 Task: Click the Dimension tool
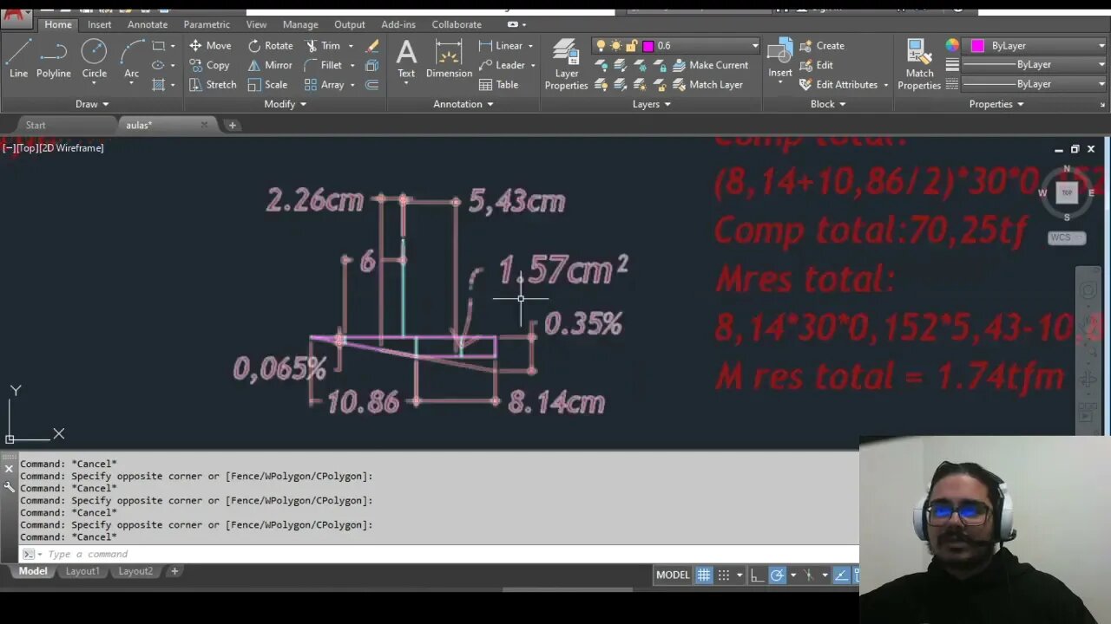449,59
